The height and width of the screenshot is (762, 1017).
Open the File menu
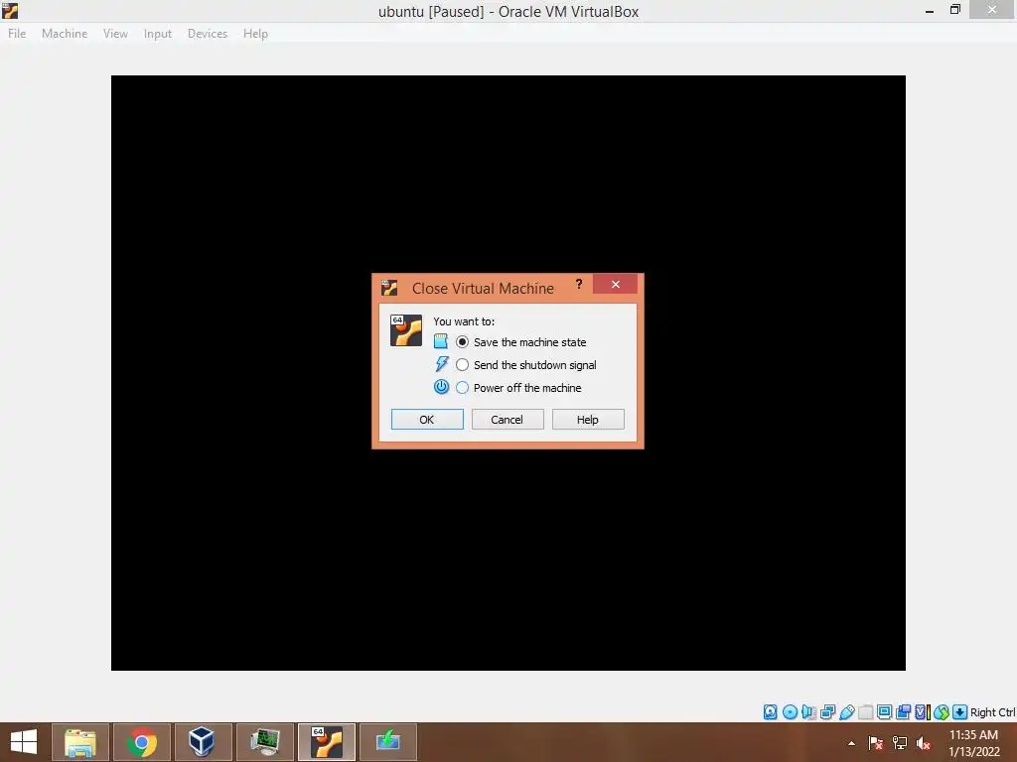click(17, 34)
